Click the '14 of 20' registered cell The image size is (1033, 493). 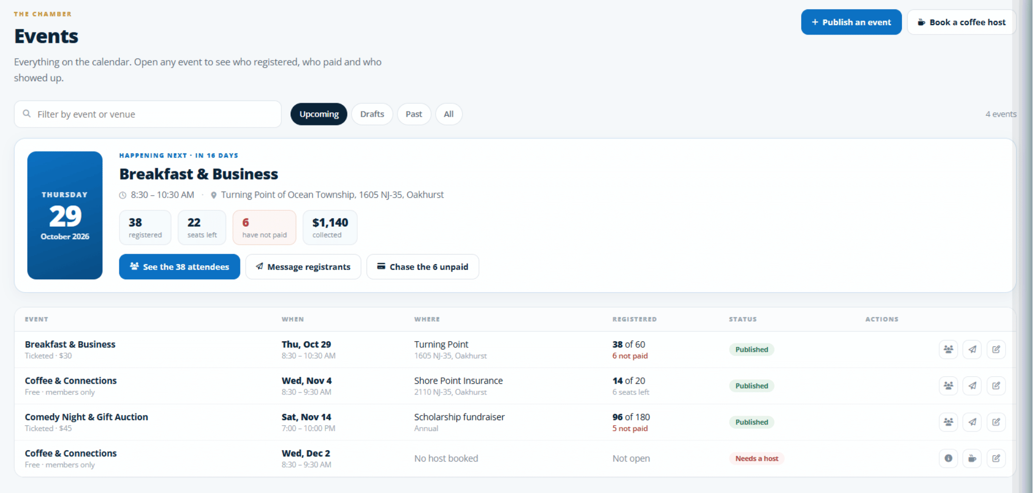coord(629,380)
